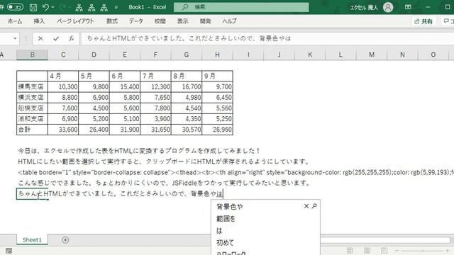Screen dimensions: 454x255
Task: Click the 浦和支店 row label cell
Action: point(32,119)
